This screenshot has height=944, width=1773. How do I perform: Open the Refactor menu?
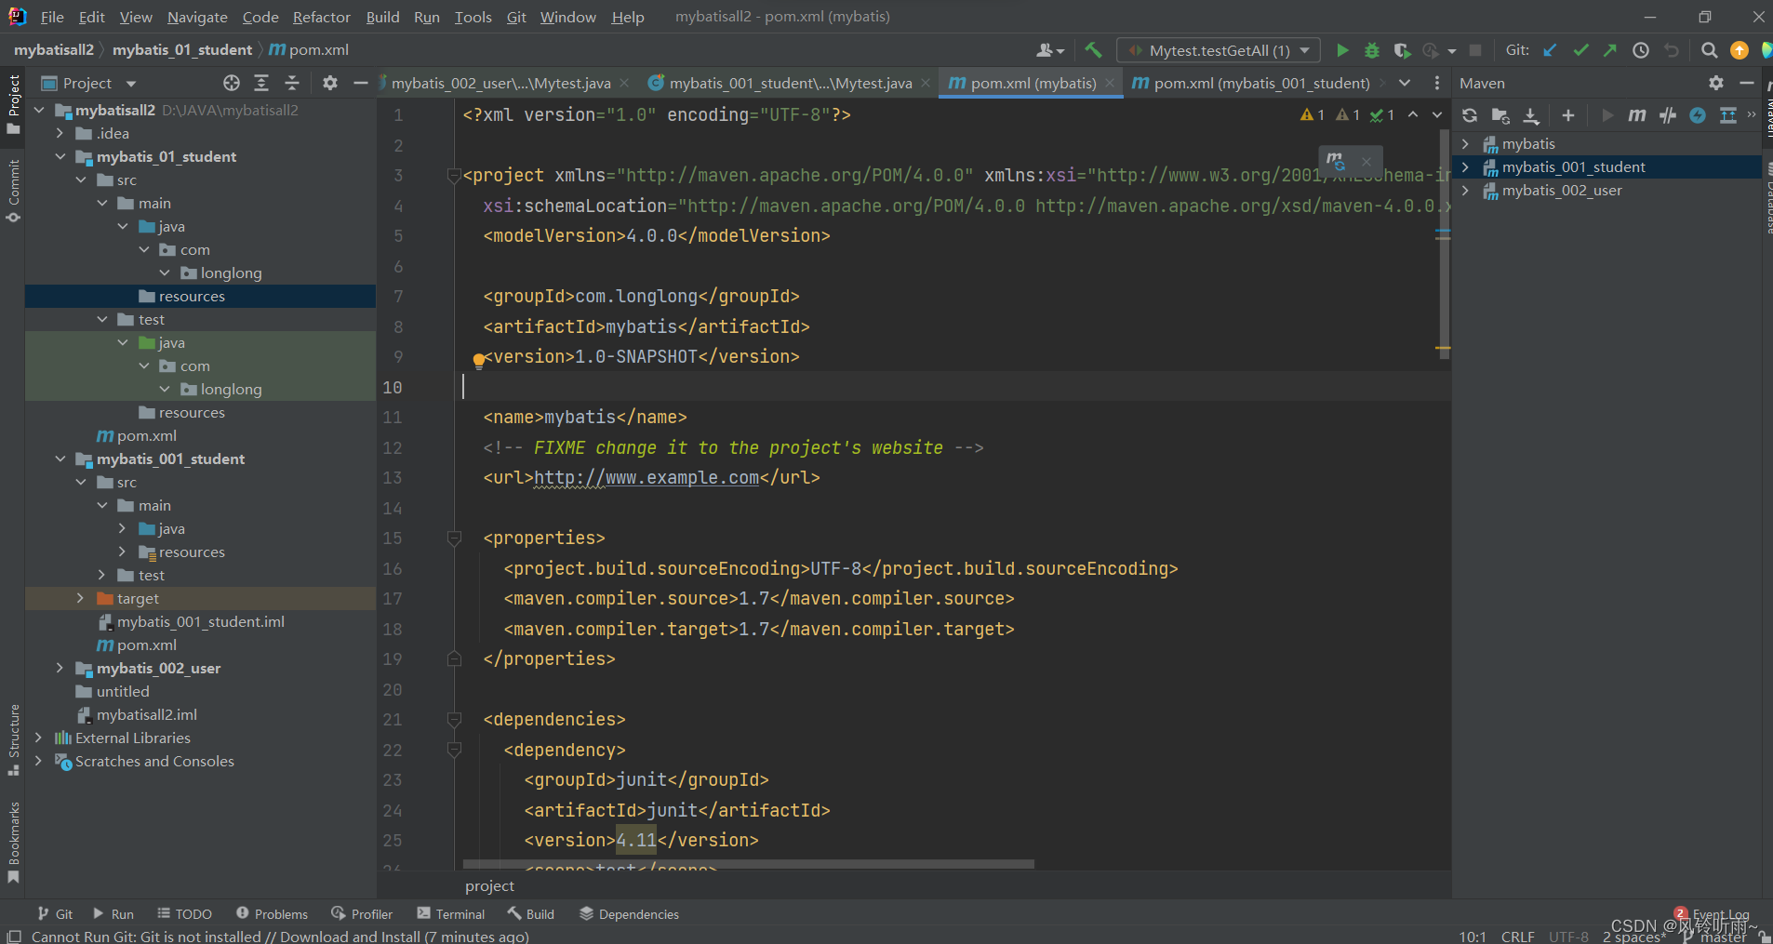coord(321,17)
